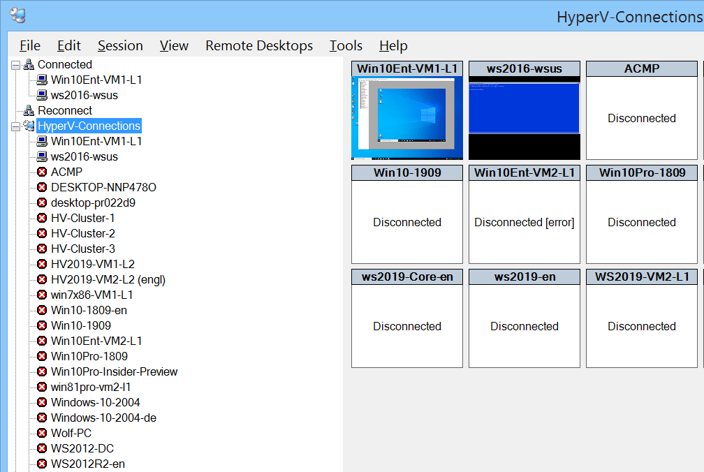Click the disconnected icon beside WS2012-DC
This screenshot has height=472, width=704.
point(42,448)
